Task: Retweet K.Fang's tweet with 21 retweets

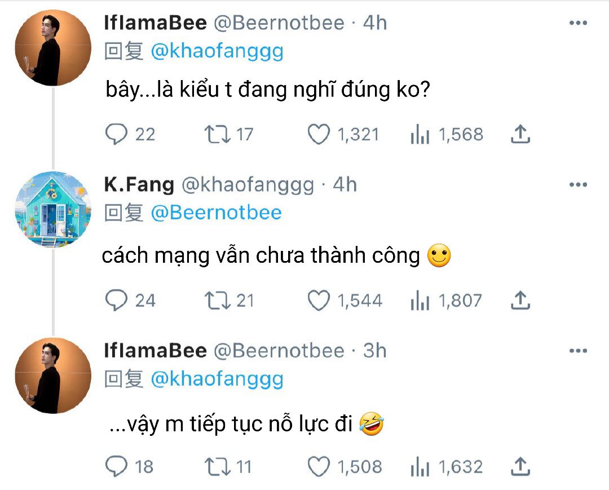Action: tap(218, 301)
